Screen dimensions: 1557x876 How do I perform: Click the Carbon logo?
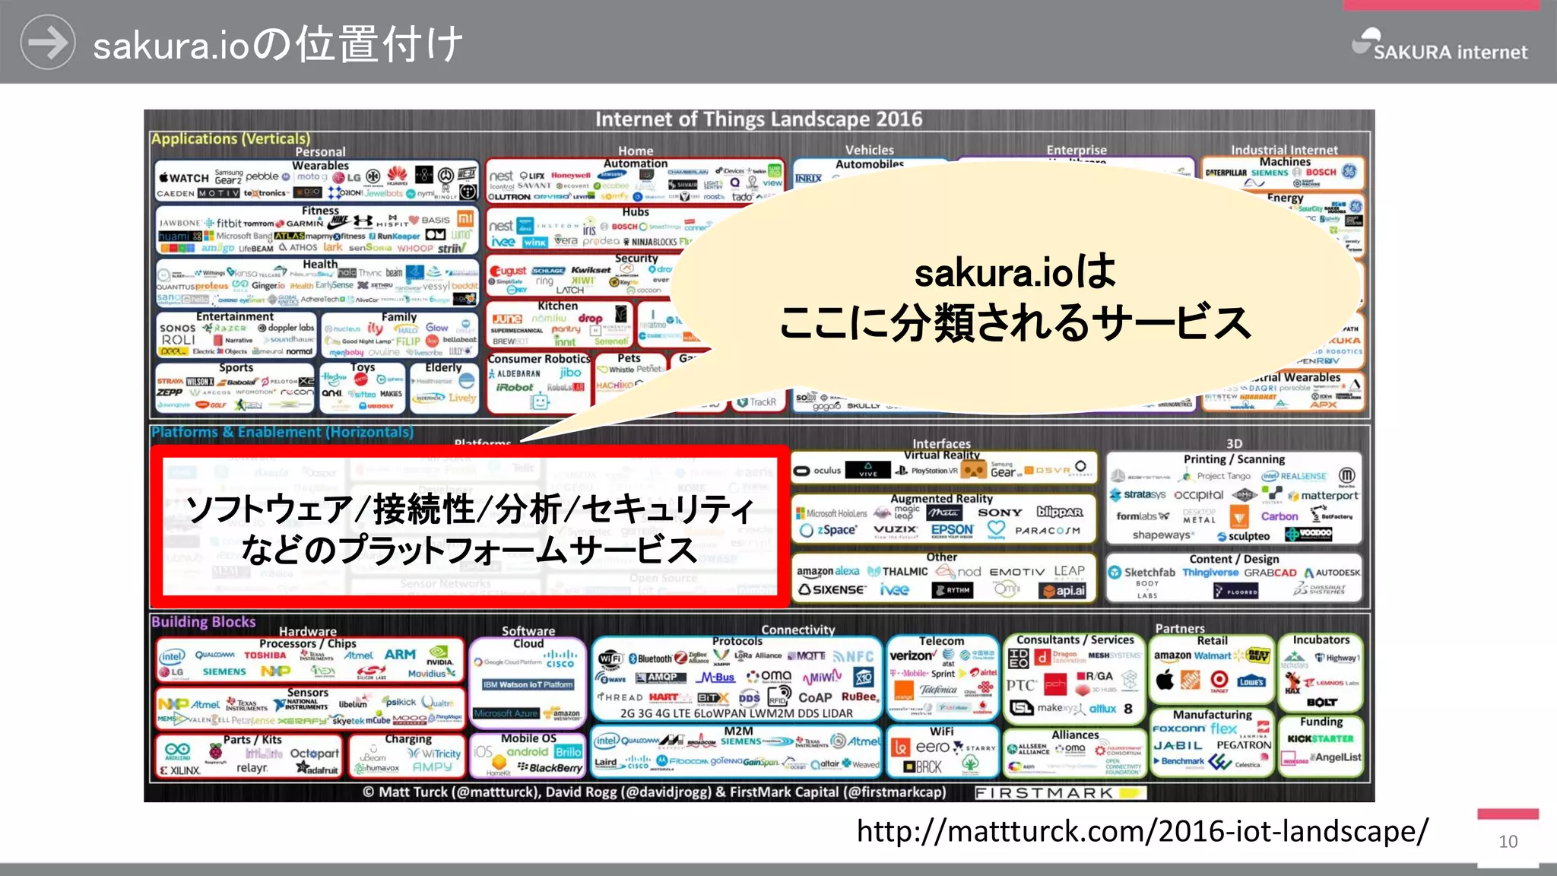(1280, 516)
